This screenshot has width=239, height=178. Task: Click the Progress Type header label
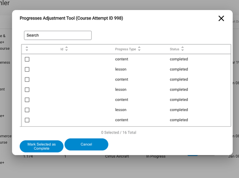coord(125,49)
